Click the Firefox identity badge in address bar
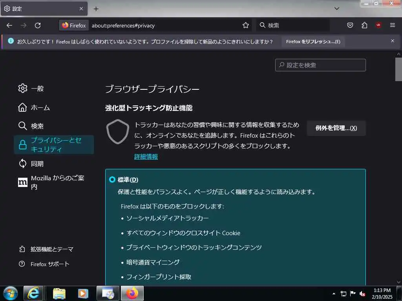 pos(74,25)
